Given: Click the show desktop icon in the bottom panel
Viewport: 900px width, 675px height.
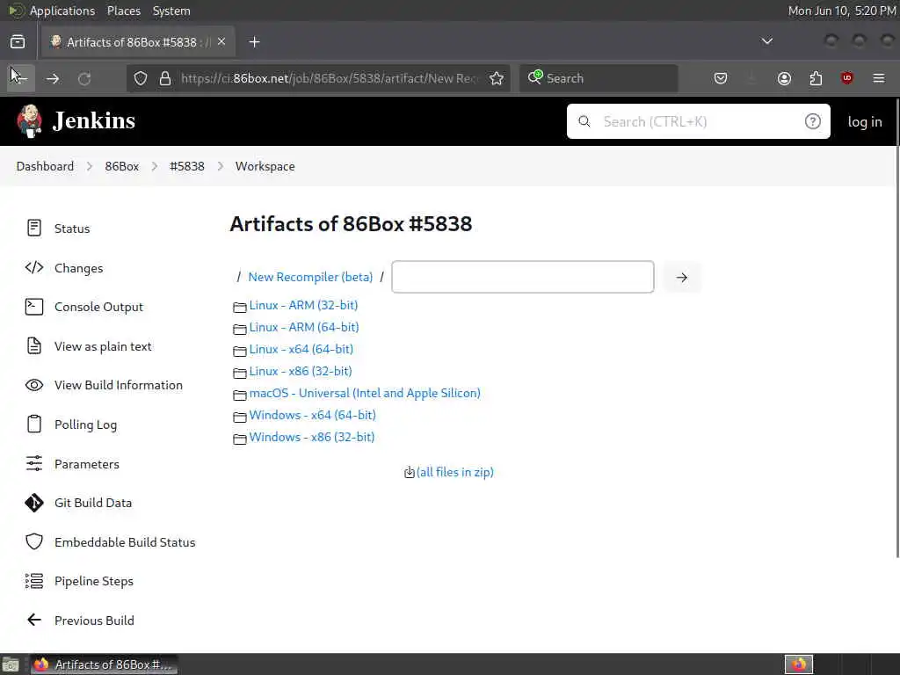Looking at the screenshot, I should (x=11, y=664).
